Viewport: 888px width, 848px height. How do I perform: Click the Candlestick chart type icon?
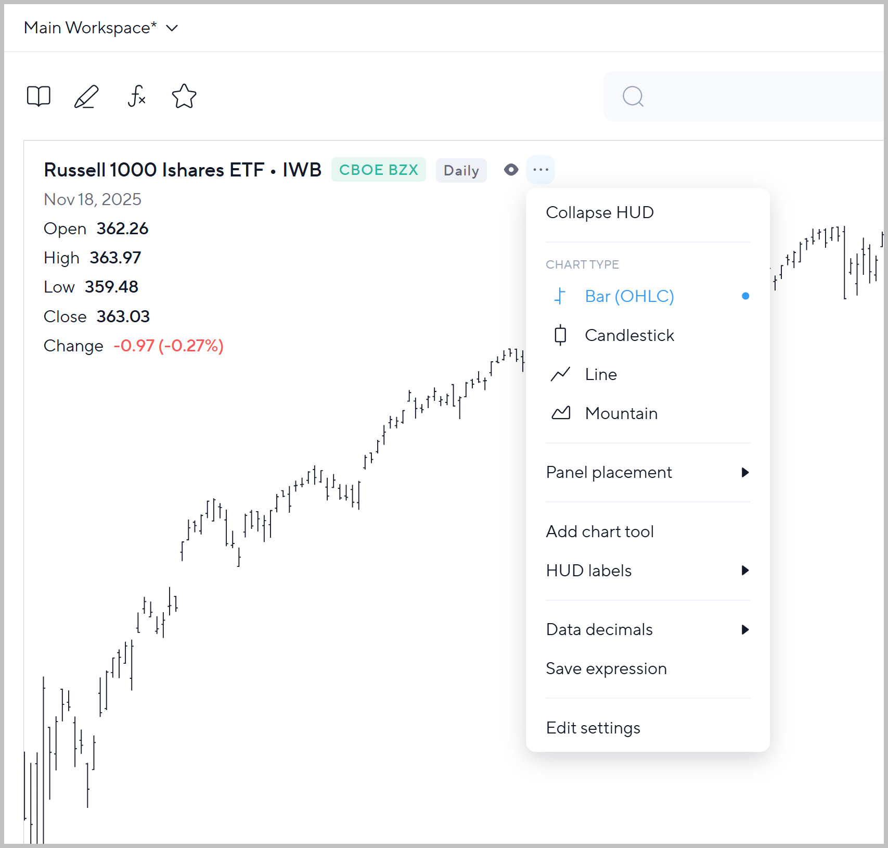pyautogui.click(x=560, y=335)
